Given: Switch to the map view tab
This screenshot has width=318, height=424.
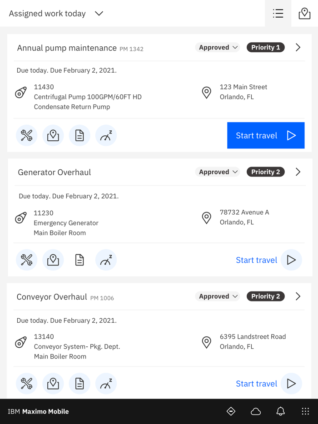Looking at the screenshot, I should click(x=304, y=14).
